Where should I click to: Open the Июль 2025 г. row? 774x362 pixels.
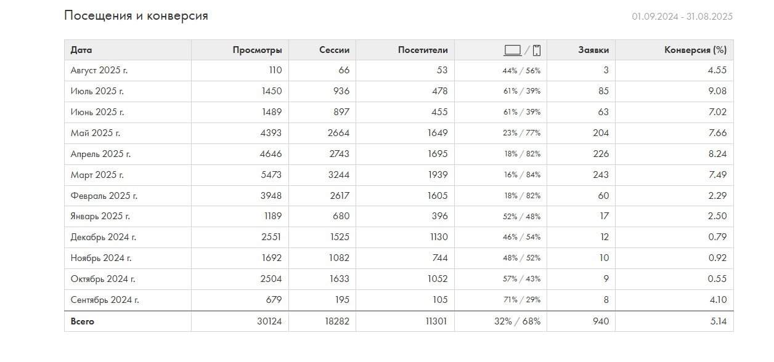pyautogui.click(x=97, y=91)
